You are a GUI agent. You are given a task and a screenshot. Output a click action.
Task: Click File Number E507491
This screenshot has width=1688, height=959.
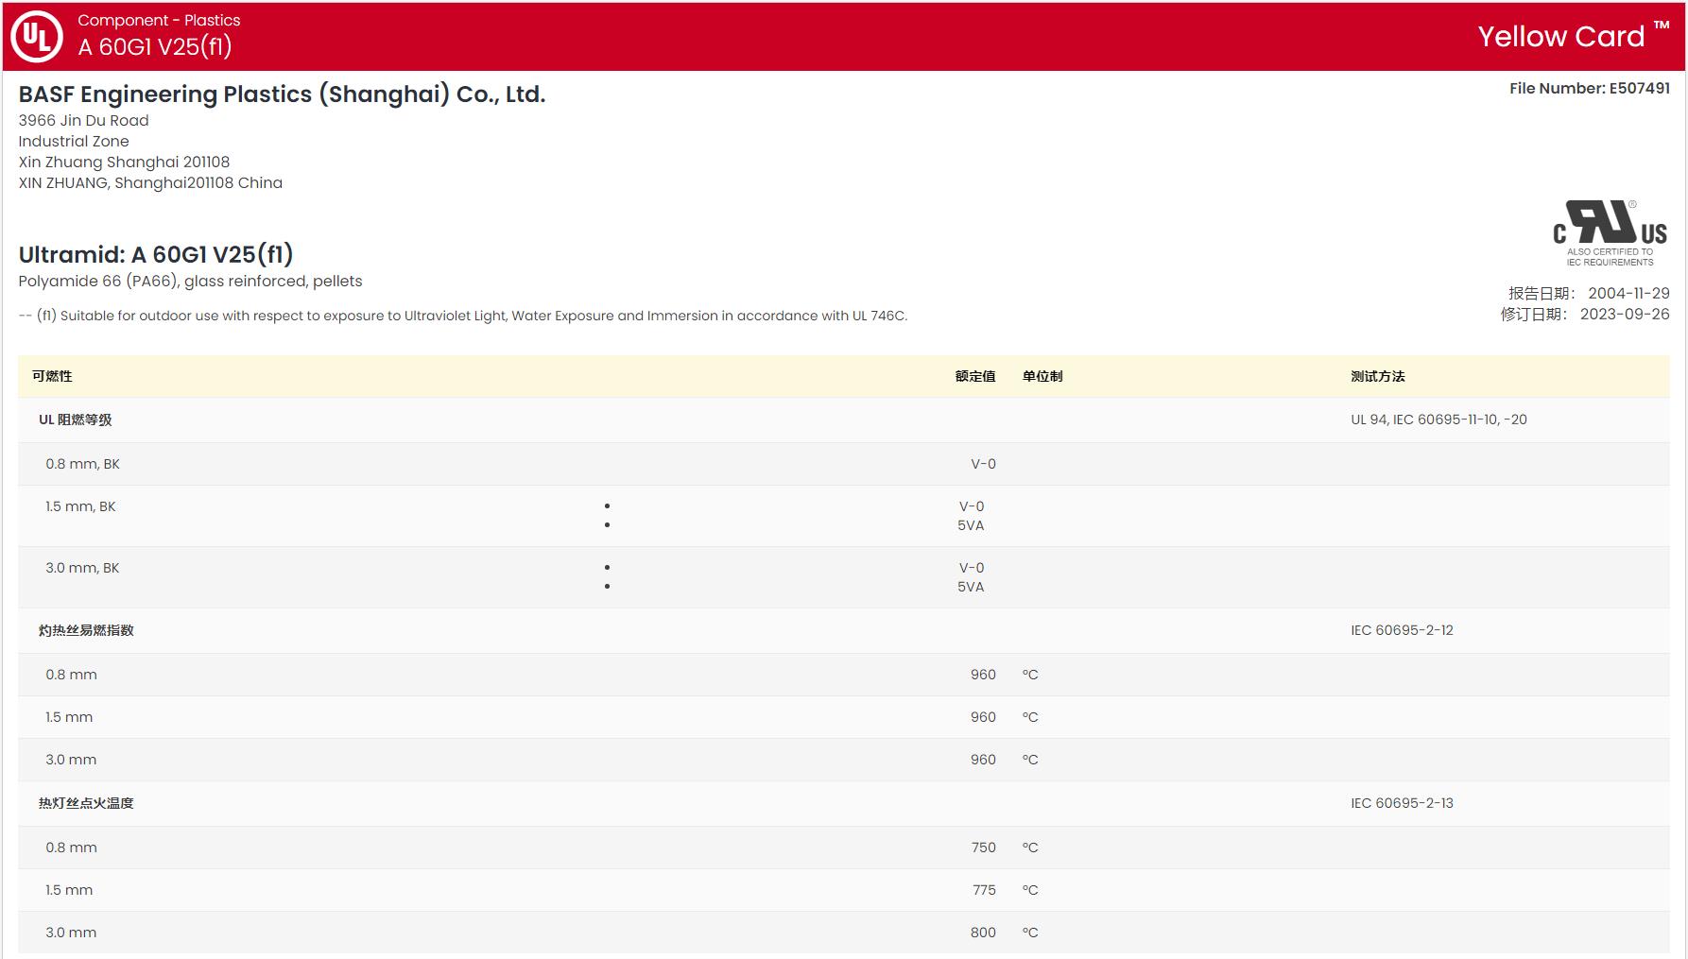click(1590, 88)
